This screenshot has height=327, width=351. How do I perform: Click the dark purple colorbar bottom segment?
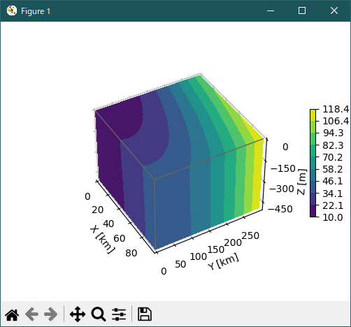313,211
